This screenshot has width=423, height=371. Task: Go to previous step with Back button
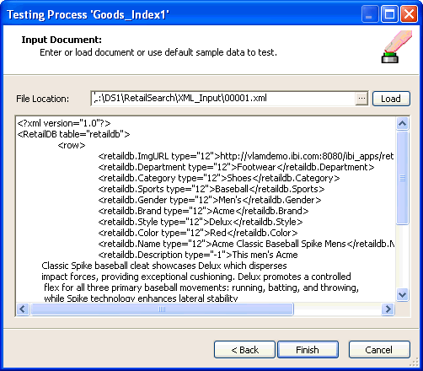point(244,350)
